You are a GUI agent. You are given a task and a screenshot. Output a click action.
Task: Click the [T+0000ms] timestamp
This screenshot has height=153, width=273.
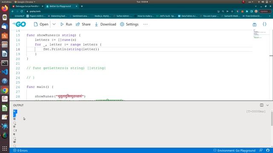pyautogui.click(x=256, y=111)
